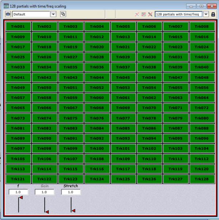The width and height of the screenshot is (219, 220).
Task: Toggle the padlock lock icon
Action: (213, 14)
